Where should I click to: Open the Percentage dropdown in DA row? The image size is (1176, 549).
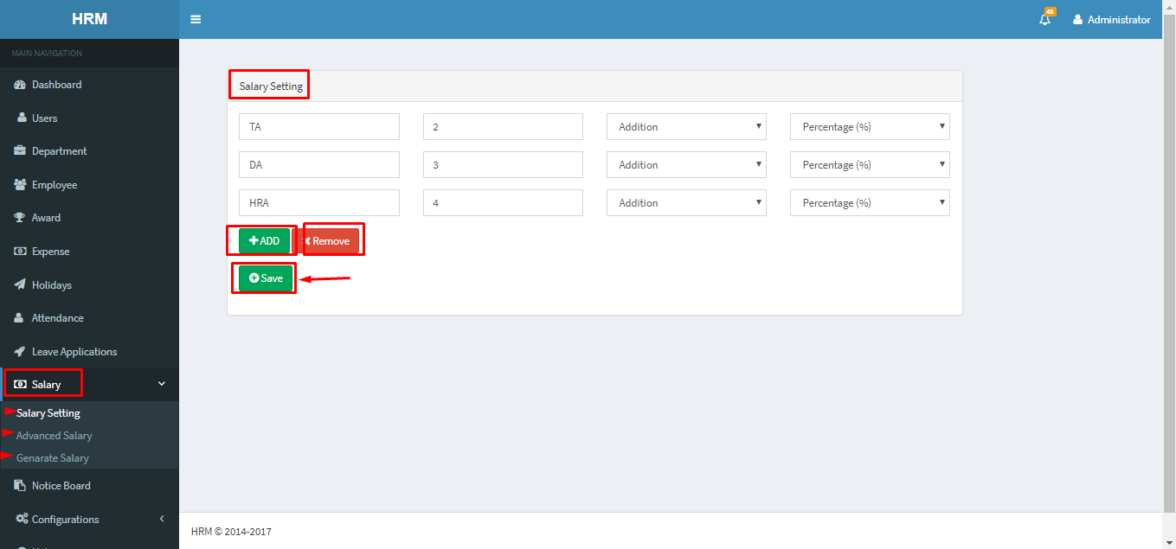point(870,164)
